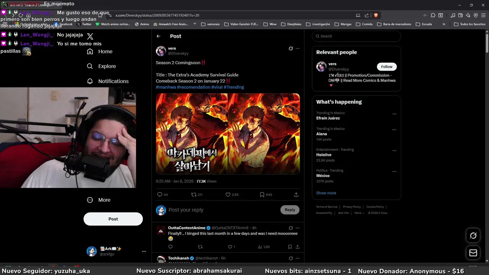The width and height of the screenshot is (489, 275).
Task: Open Efraín Juárez trending topic
Action: click(x=328, y=118)
